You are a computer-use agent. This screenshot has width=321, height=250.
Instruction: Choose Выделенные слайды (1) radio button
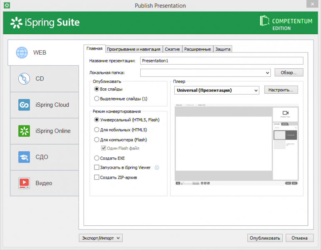pyautogui.click(x=97, y=99)
